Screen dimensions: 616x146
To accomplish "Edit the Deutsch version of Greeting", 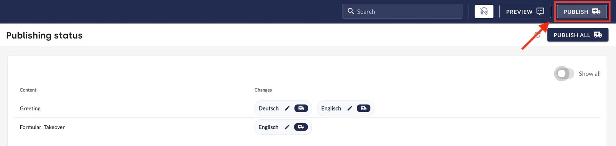I will point(287,108).
